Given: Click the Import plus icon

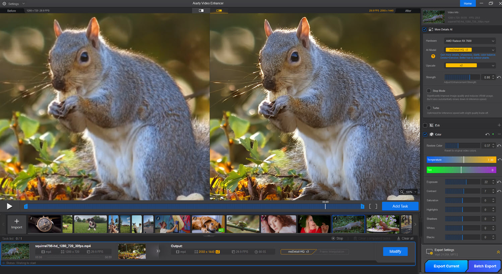Looking at the screenshot, I should tap(16, 221).
